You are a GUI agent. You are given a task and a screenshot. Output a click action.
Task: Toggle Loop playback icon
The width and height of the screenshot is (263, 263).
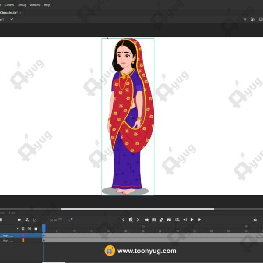tap(178, 220)
